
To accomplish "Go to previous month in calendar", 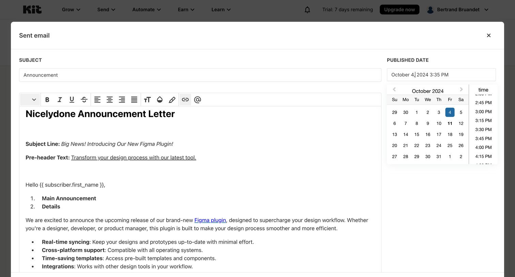I will pyautogui.click(x=394, y=89).
